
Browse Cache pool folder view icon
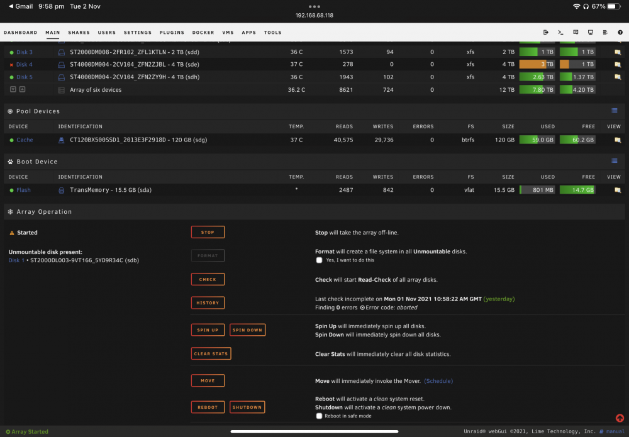pyautogui.click(x=618, y=140)
